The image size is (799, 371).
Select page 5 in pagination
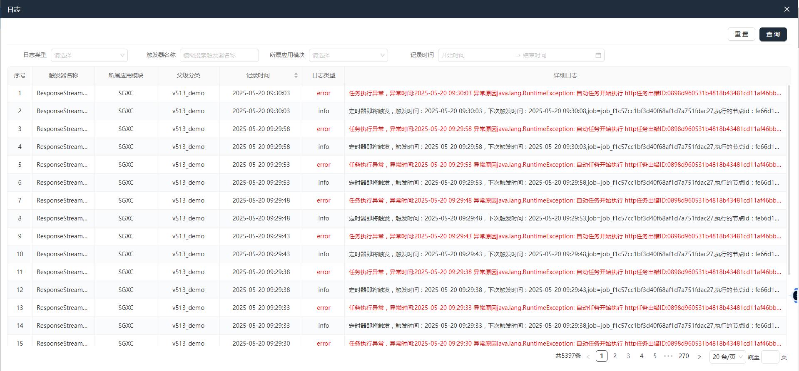[655, 356]
